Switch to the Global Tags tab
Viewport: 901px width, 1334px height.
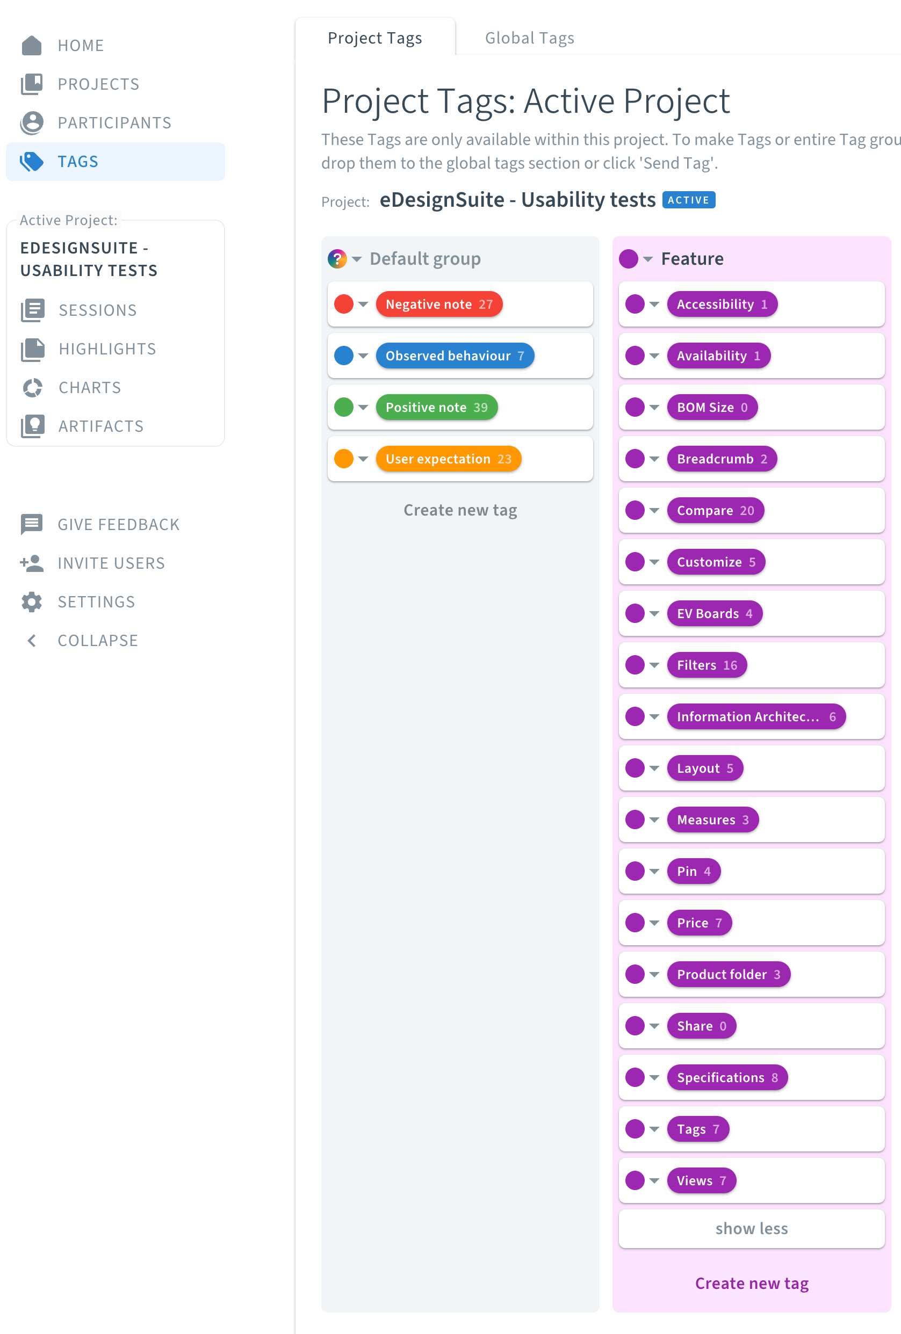(529, 38)
